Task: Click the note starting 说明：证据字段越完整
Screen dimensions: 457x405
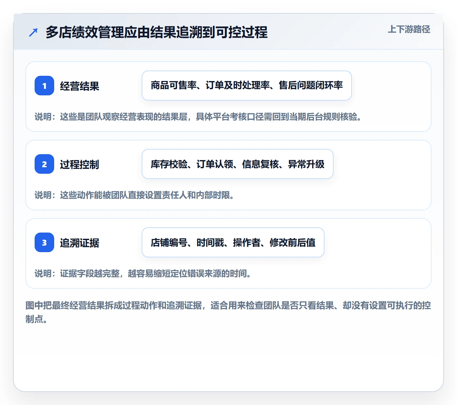Action: coord(143,274)
